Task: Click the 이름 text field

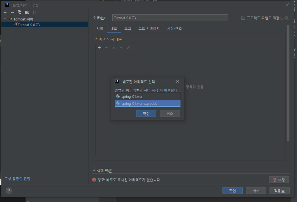Action: [170, 18]
